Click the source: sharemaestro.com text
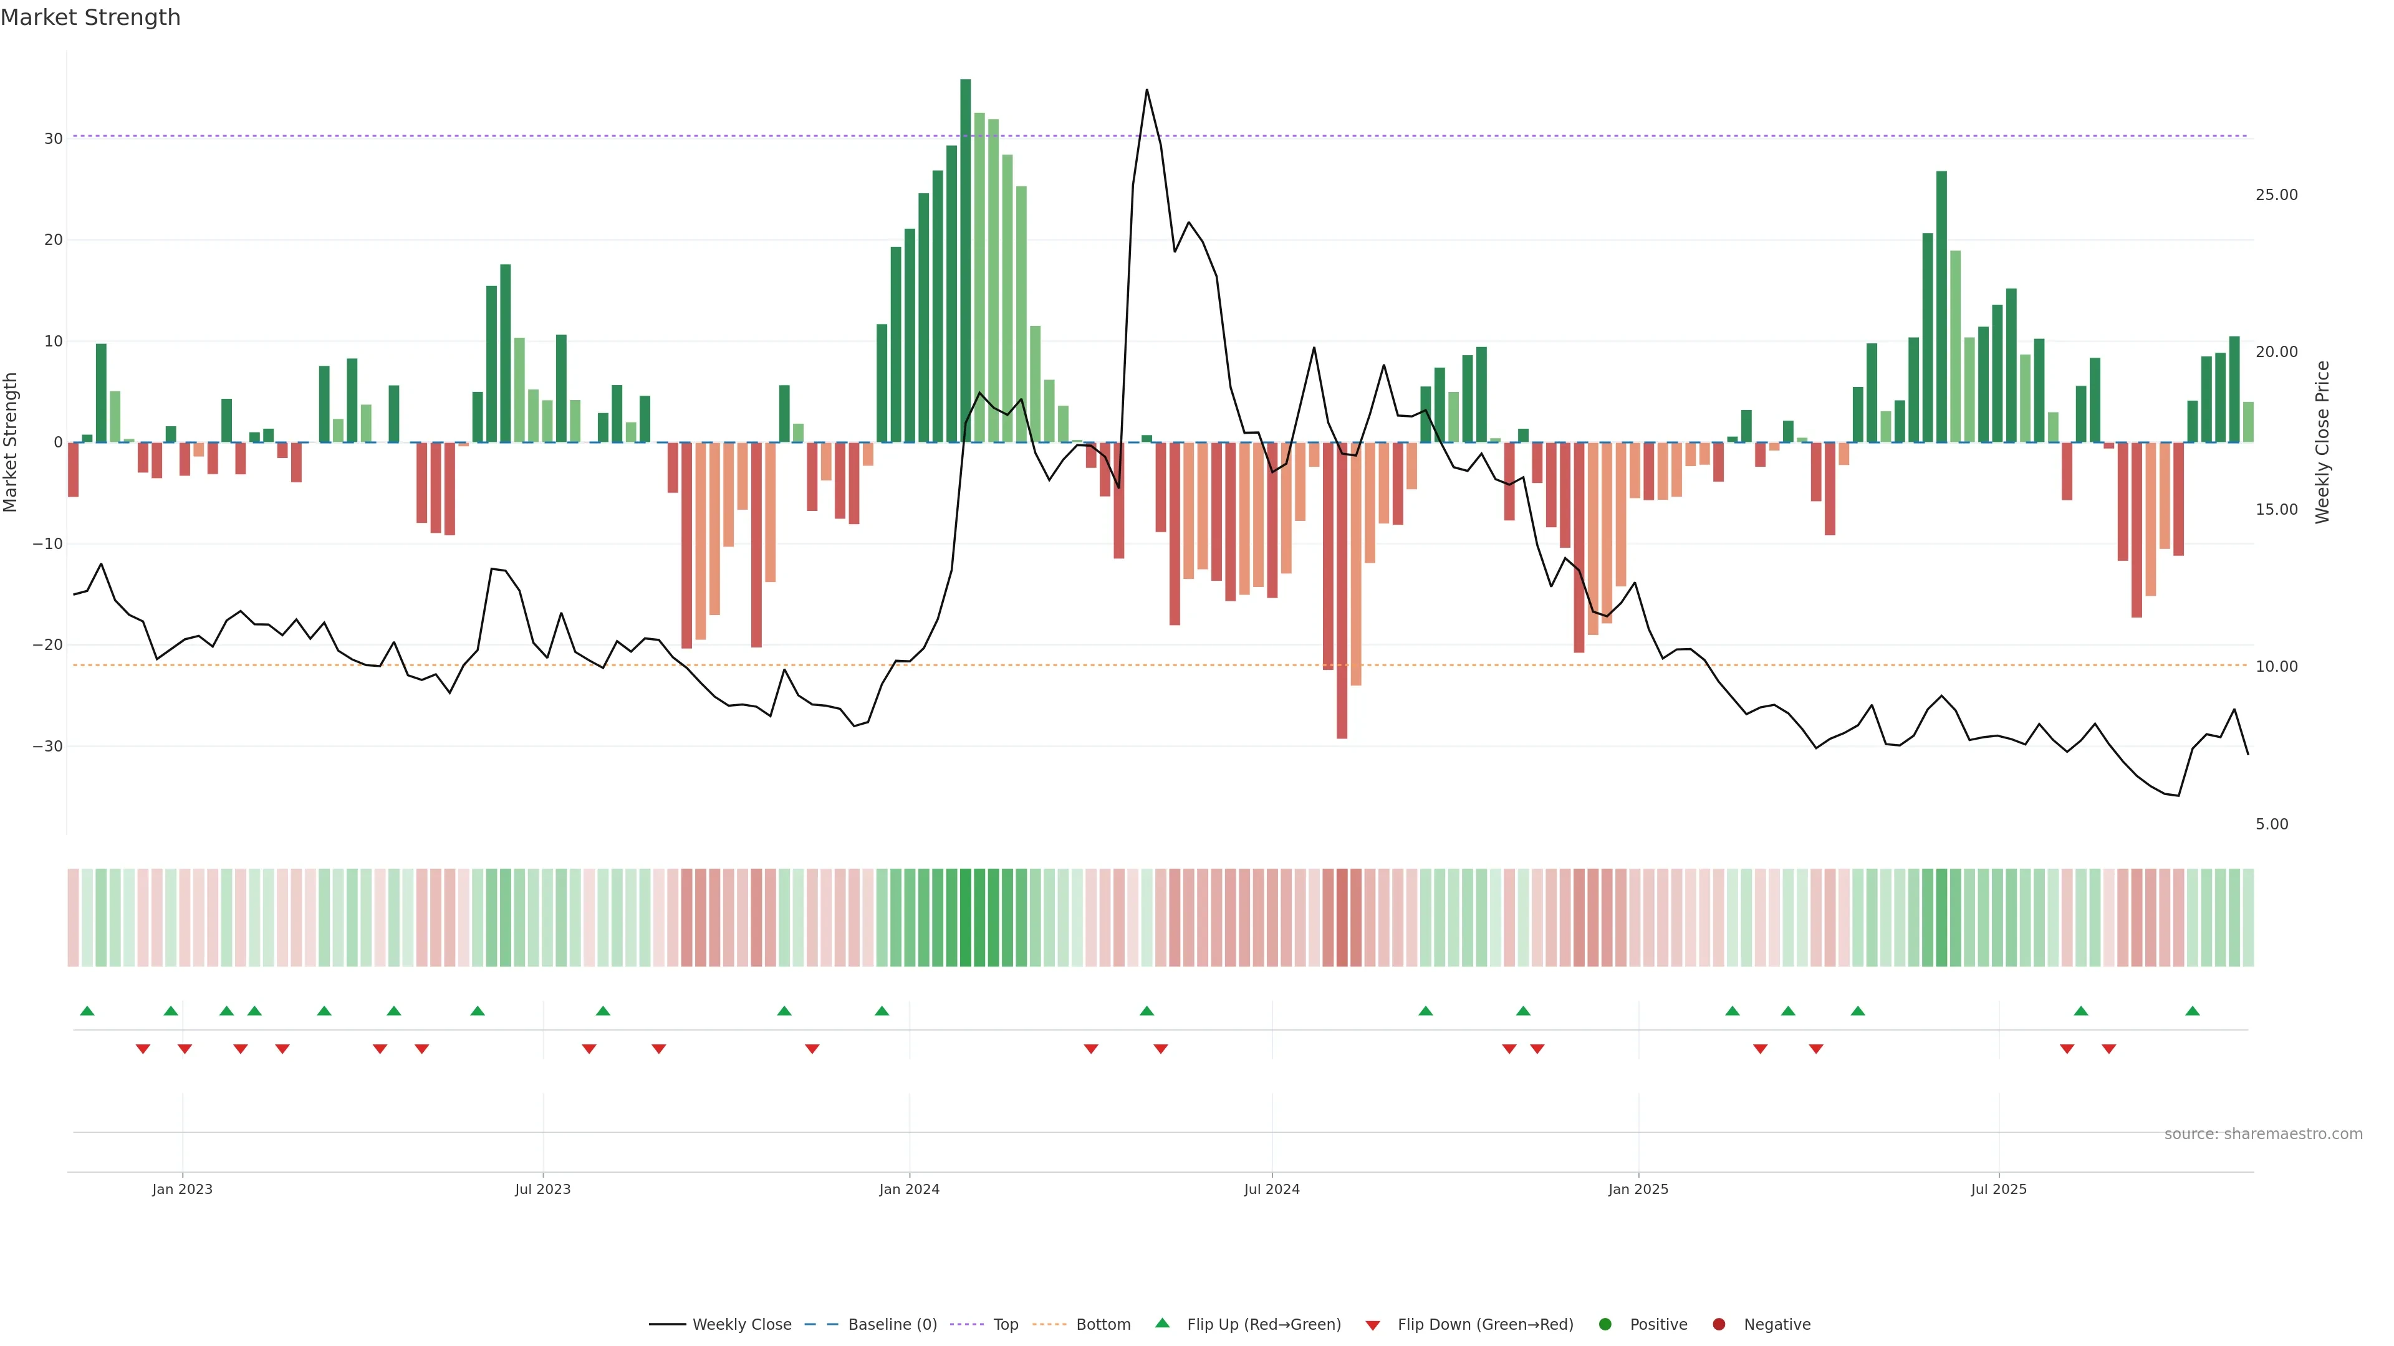Image resolution: width=2394 pixels, height=1346 pixels. (x=2263, y=1134)
